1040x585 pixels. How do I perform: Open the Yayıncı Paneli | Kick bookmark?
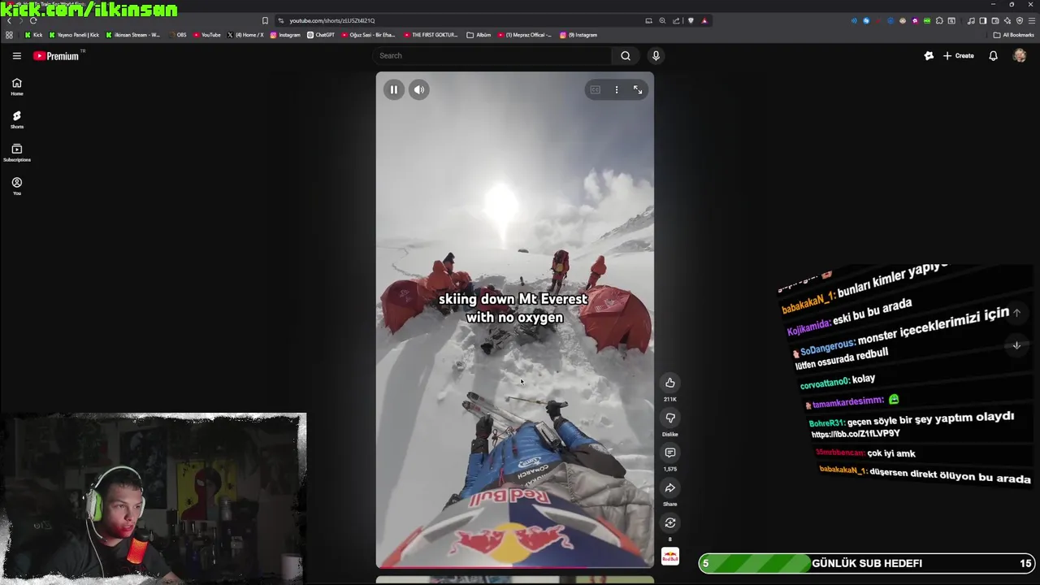coord(74,35)
